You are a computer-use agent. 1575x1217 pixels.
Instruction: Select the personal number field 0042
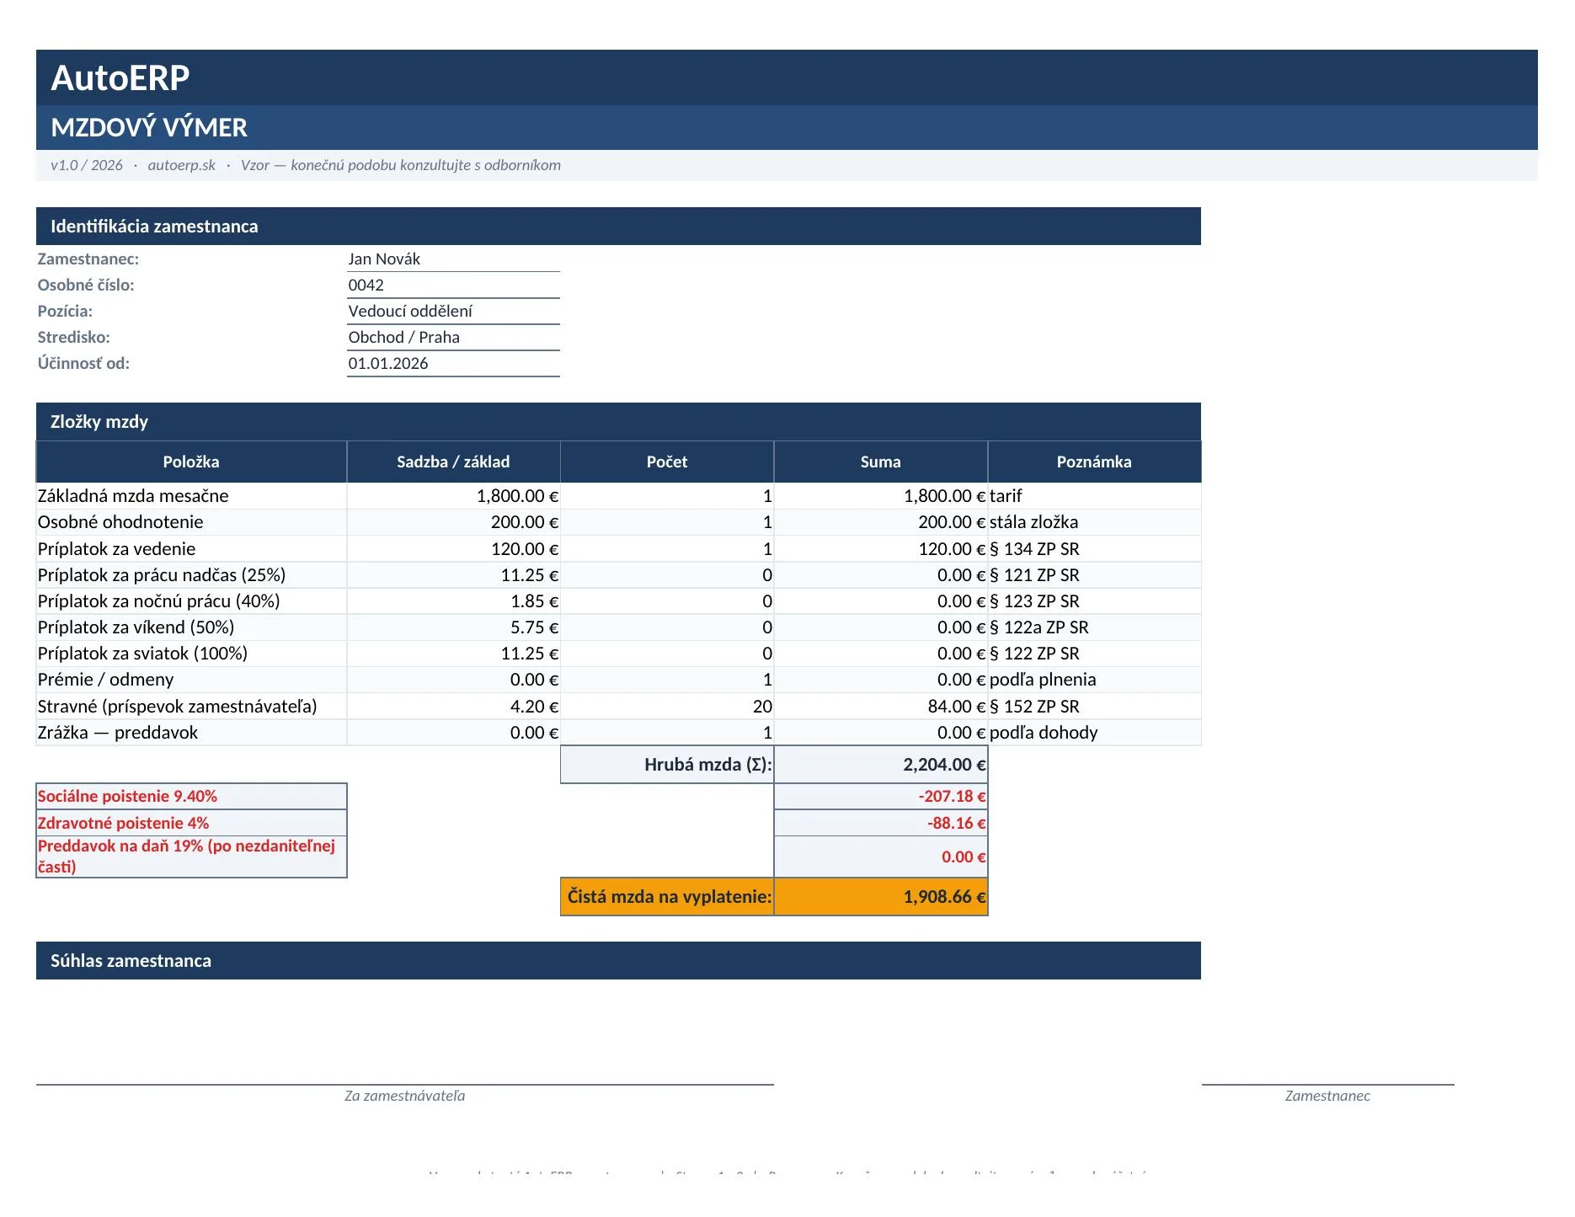point(453,286)
